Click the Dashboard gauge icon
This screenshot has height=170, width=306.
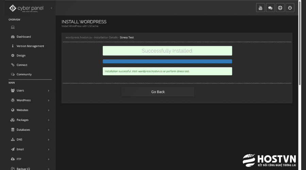[13, 37]
